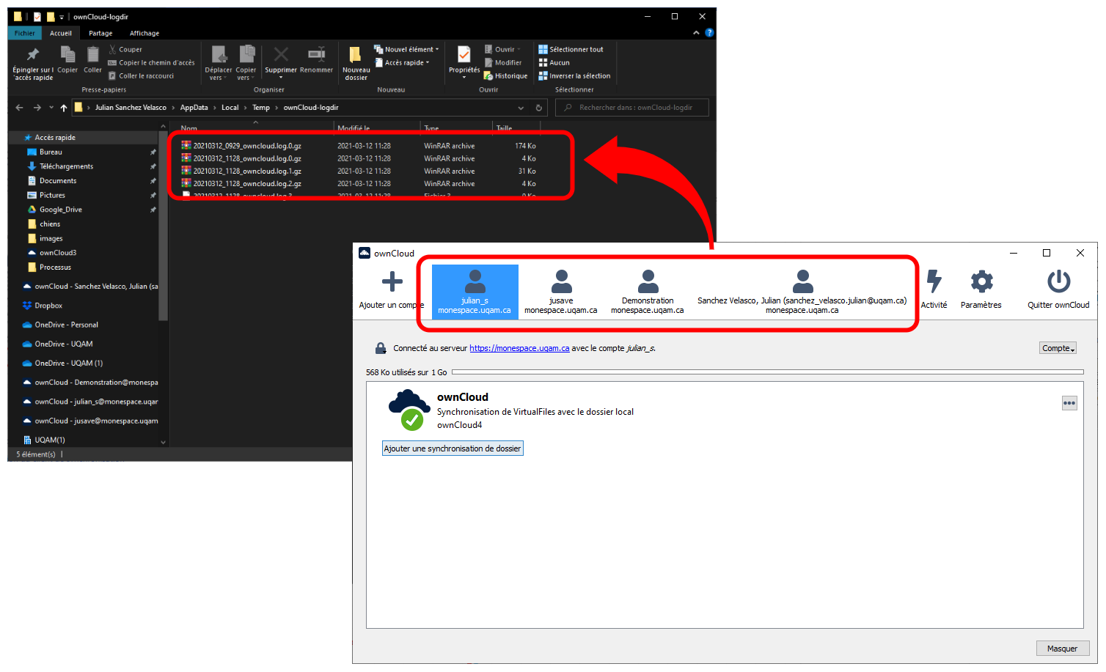
Task: Click Renommer in the ribbon
Action: 317,60
